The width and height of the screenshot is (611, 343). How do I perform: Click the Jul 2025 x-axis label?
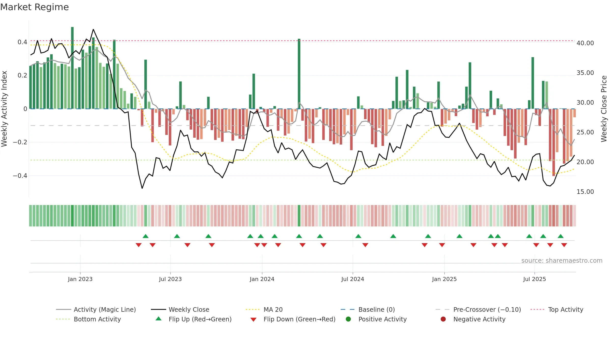pos(535,279)
